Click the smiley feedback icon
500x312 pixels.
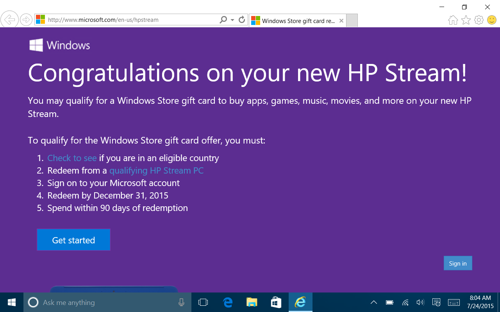click(x=492, y=20)
